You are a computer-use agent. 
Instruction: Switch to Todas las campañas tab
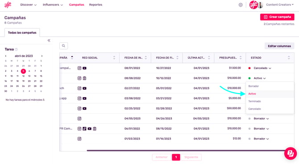click(22, 33)
